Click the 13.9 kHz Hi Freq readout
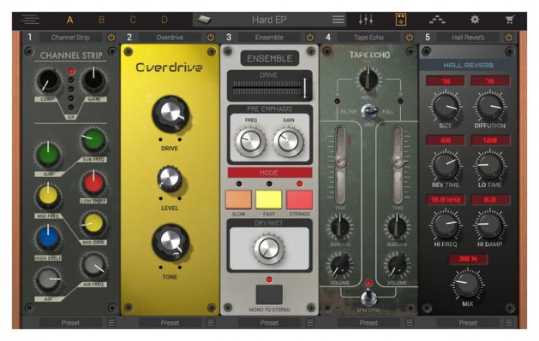Viewport: 539px width, 341px height. click(x=446, y=200)
